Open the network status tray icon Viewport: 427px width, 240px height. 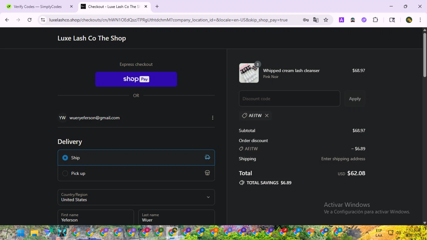(x=391, y=233)
